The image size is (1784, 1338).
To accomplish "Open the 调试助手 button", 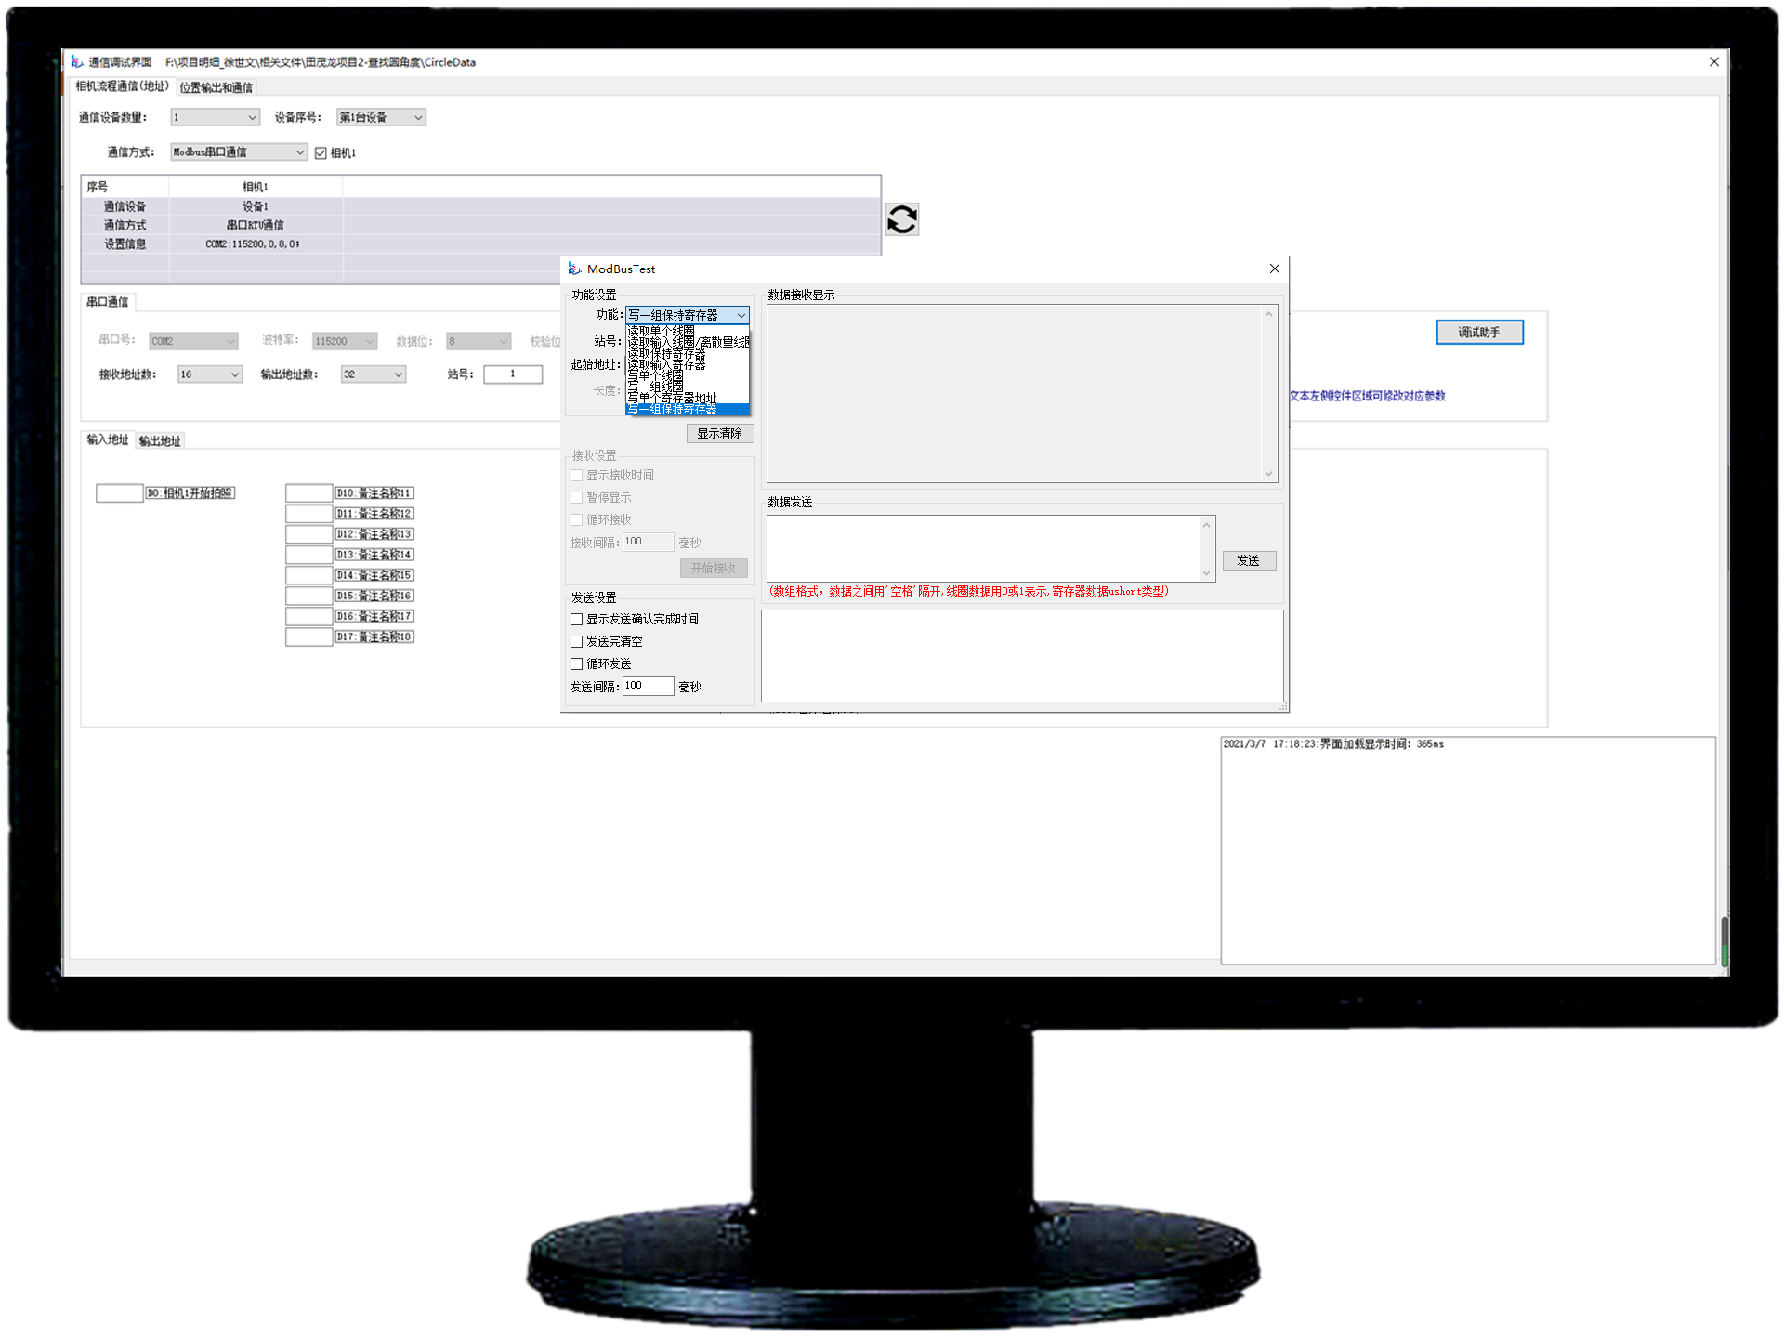I will pyautogui.click(x=1478, y=332).
